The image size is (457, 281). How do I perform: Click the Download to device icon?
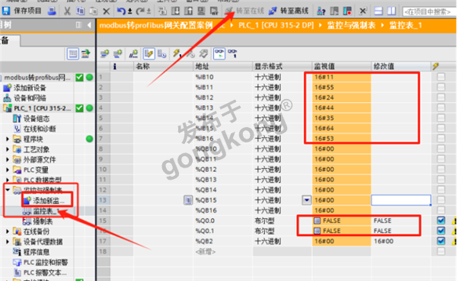pyautogui.click(x=175, y=11)
